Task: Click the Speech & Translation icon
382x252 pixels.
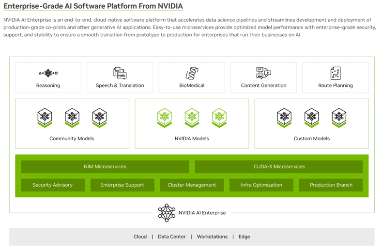Action: [x=120, y=73]
